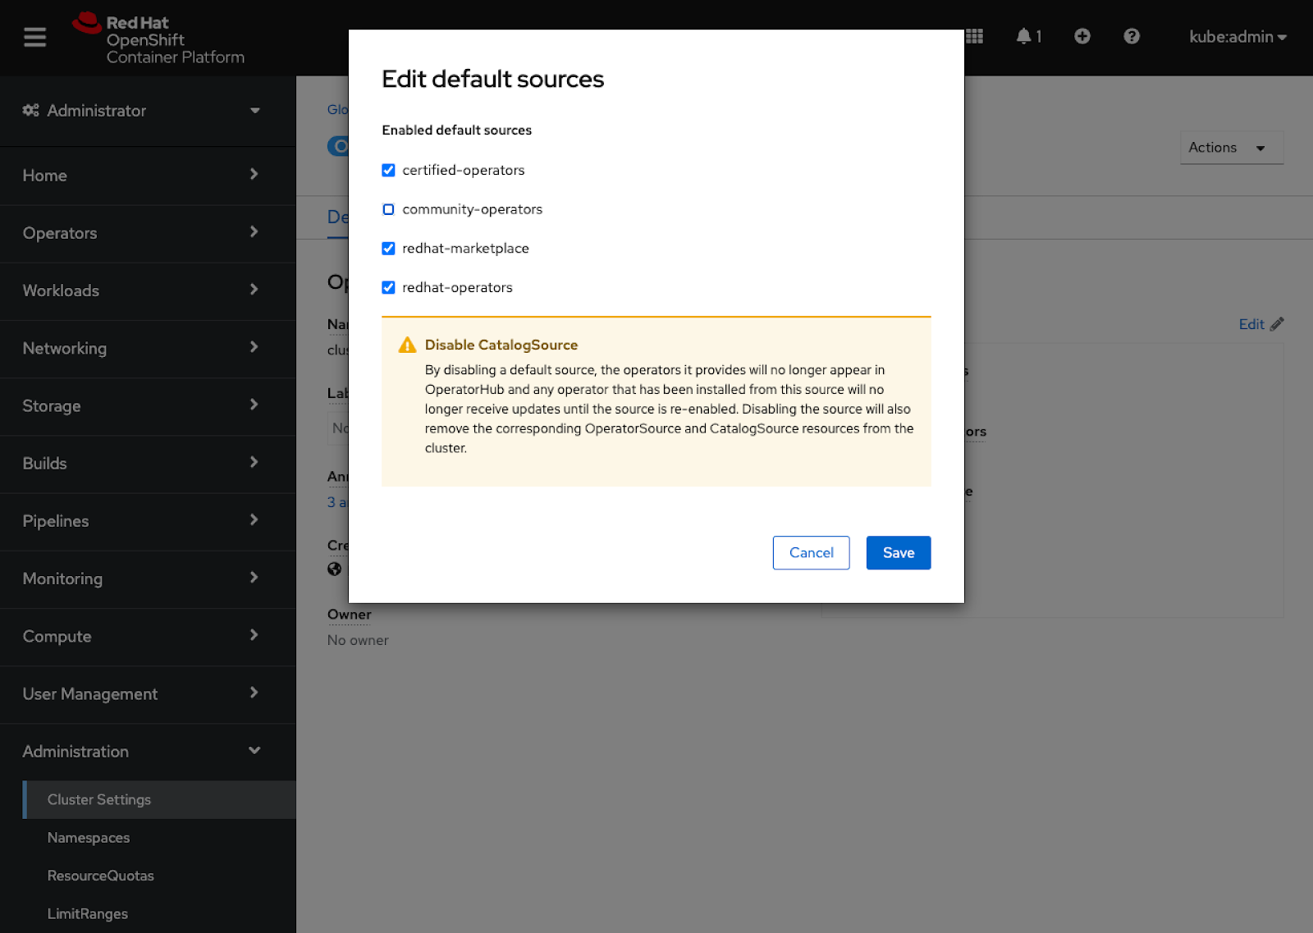Disable the redhat-marketplace source
1313x933 pixels.
[x=387, y=248]
